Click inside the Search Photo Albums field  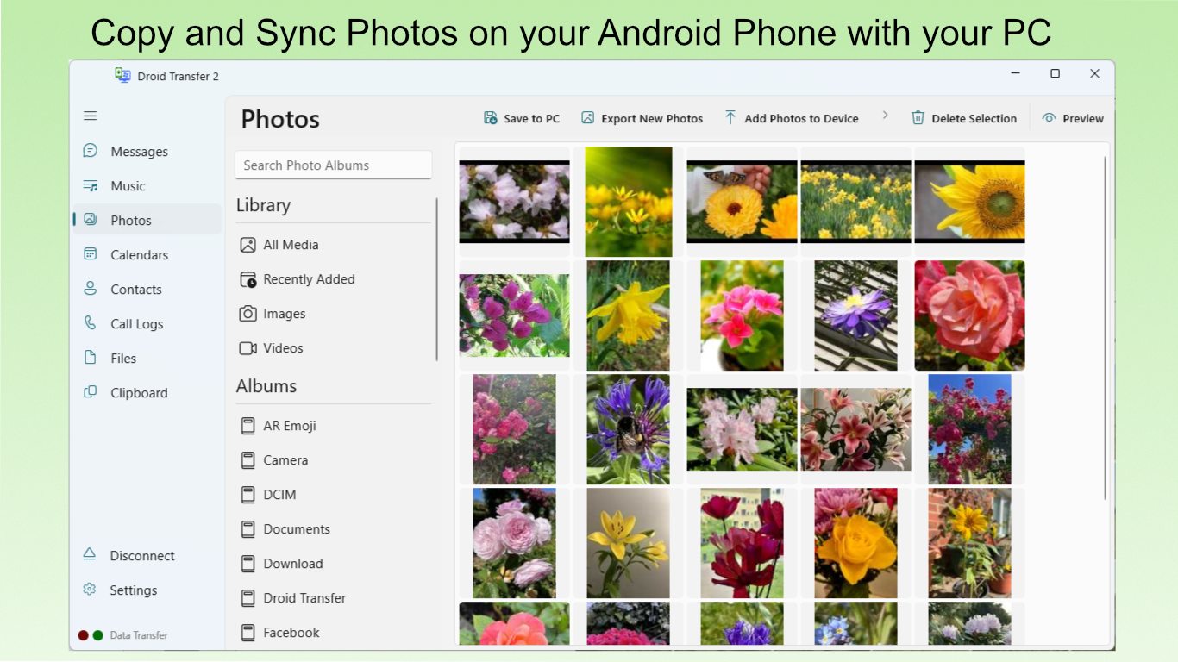coord(333,165)
